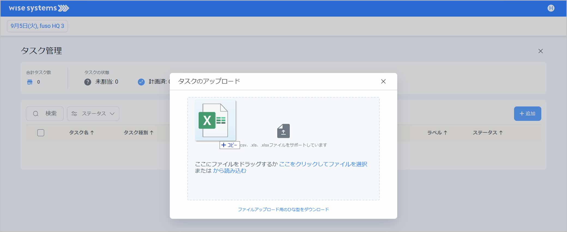Screen dimensions: 567x232
Task: Open the user profile avatar icon
Action: click(551, 8)
